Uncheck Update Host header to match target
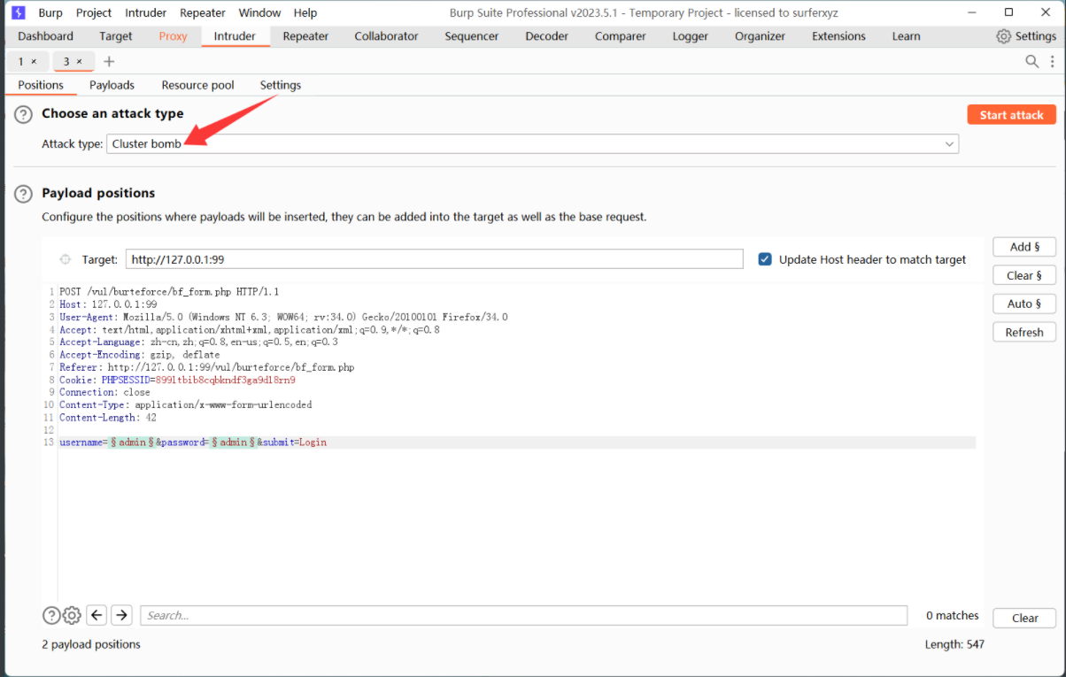Viewport: 1066px width, 677px height. pos(765,259)
